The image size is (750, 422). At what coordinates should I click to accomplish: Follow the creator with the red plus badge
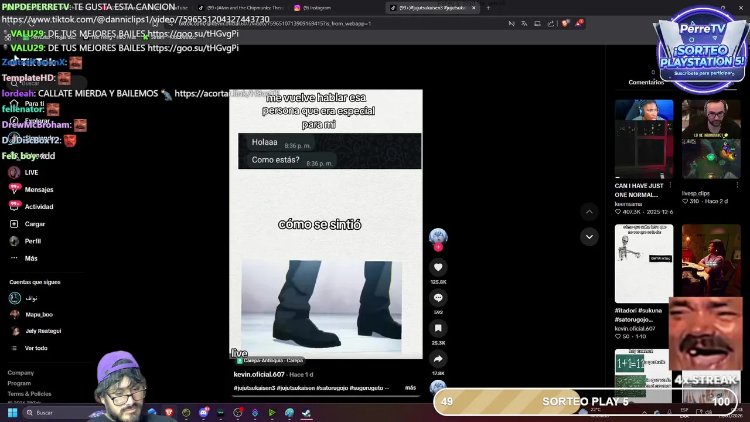click(x=438, y=247)
